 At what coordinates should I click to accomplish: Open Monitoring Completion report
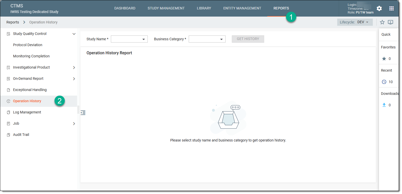31,56
